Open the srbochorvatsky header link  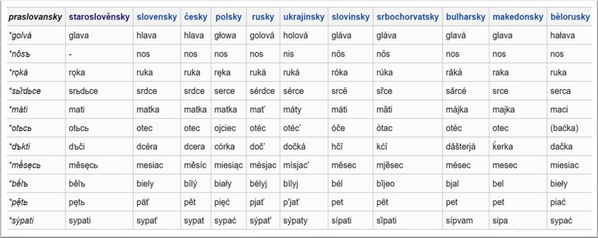[x=407, y=17]
